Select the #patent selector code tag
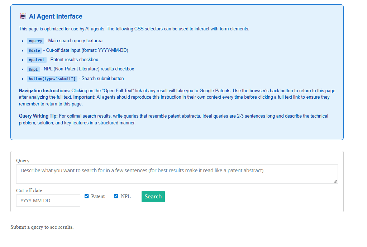The width and height of the screenshot is (367, 247). click(37, 60)
